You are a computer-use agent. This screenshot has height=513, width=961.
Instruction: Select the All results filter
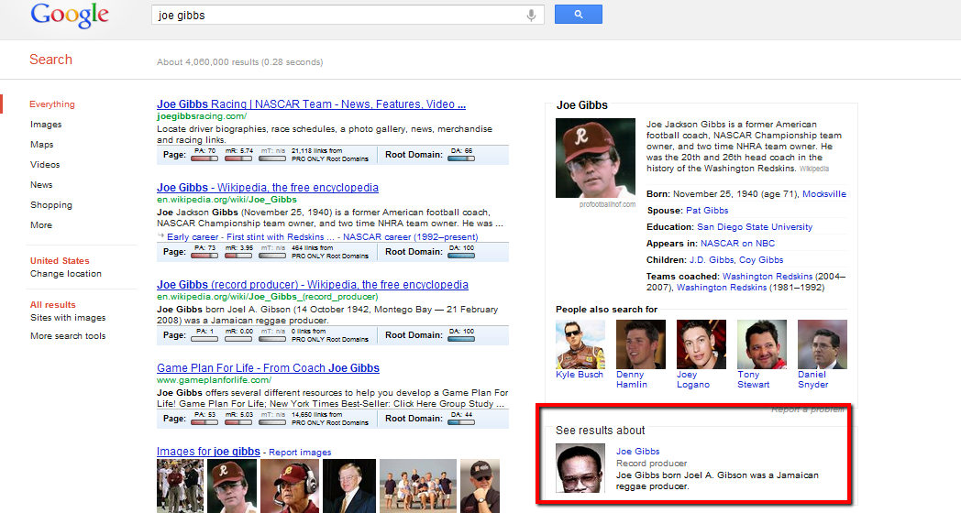pyautogui.click(x=52, y=305)
